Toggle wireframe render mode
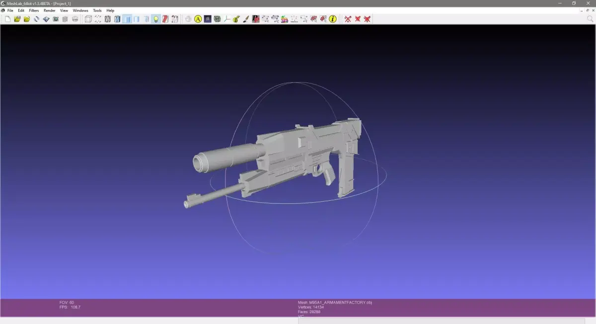Image resolution: width=596 pixels, height=324 pixels. pyautogui.click(x=107, y=19)
